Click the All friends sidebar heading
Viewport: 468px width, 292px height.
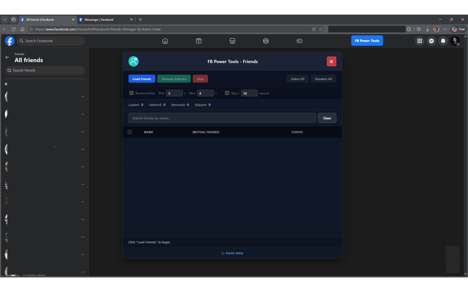point(29,60)
